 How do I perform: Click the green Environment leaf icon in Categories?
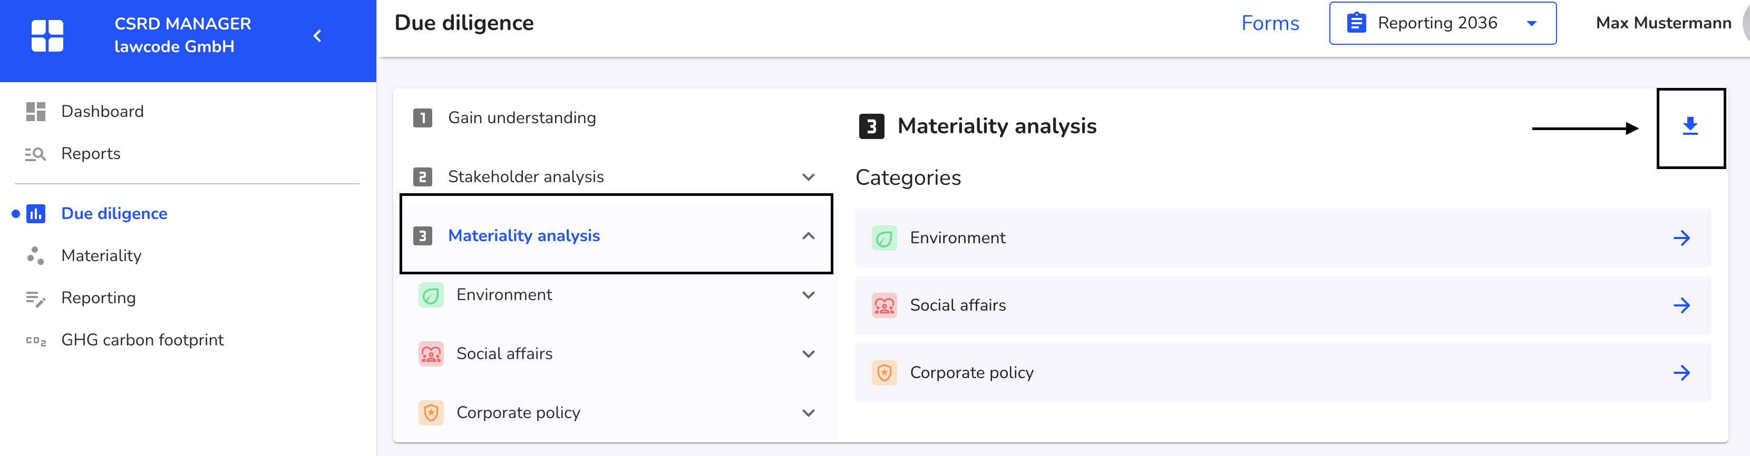(x=884, y=238)
